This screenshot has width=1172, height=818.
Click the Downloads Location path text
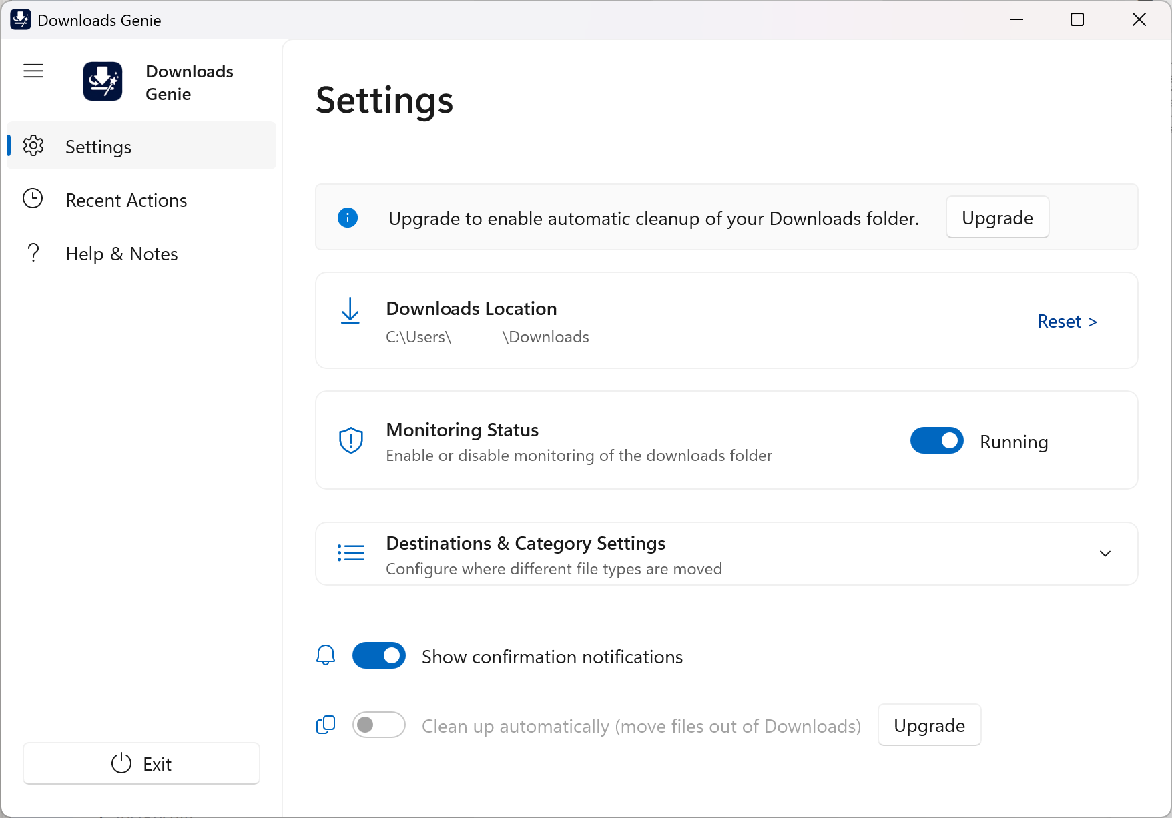487,337
